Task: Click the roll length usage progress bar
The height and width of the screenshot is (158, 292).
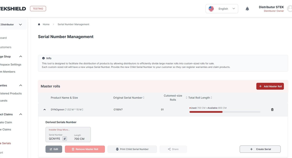Action: pos(225,112)
